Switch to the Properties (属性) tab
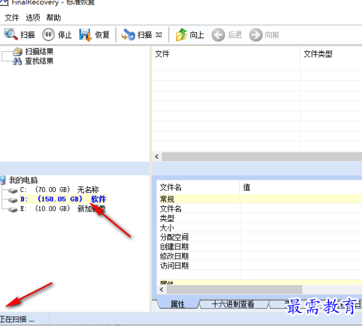This screenshot has width=362, height=326. pos(177,304)
